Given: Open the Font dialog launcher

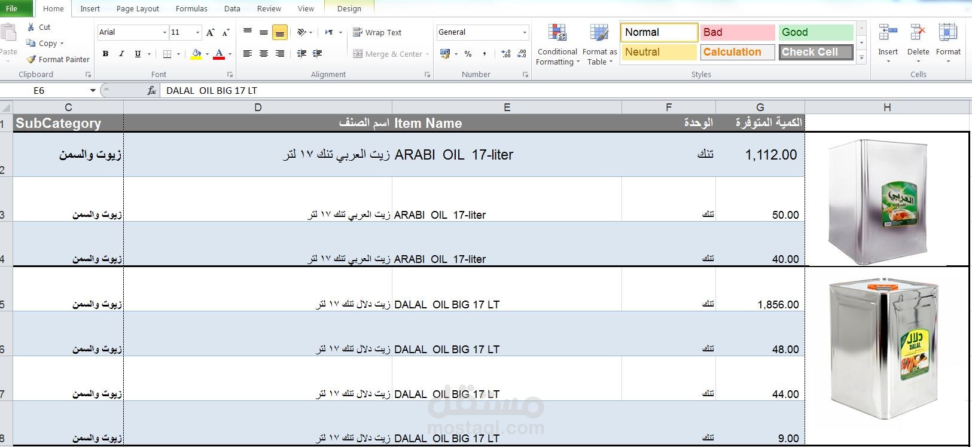Looking at the screenshot, I should pyautogui.click(x=230, y=75).
